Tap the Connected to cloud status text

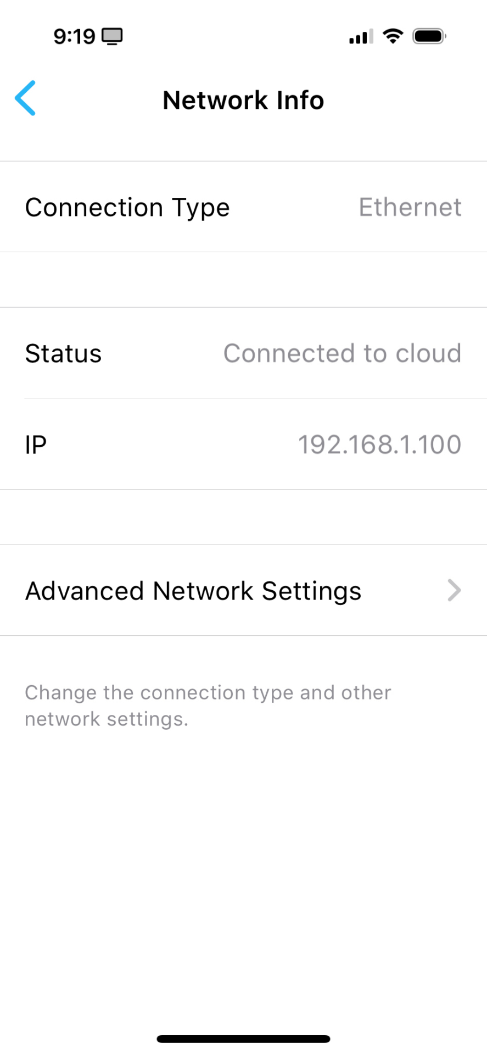click(342, 353)
